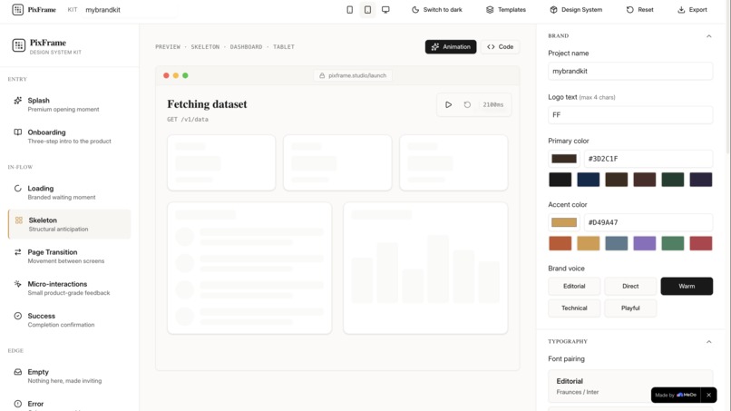Restart the animation with replay icon
This screenshot has height=411, width=731.
(467, 104)
